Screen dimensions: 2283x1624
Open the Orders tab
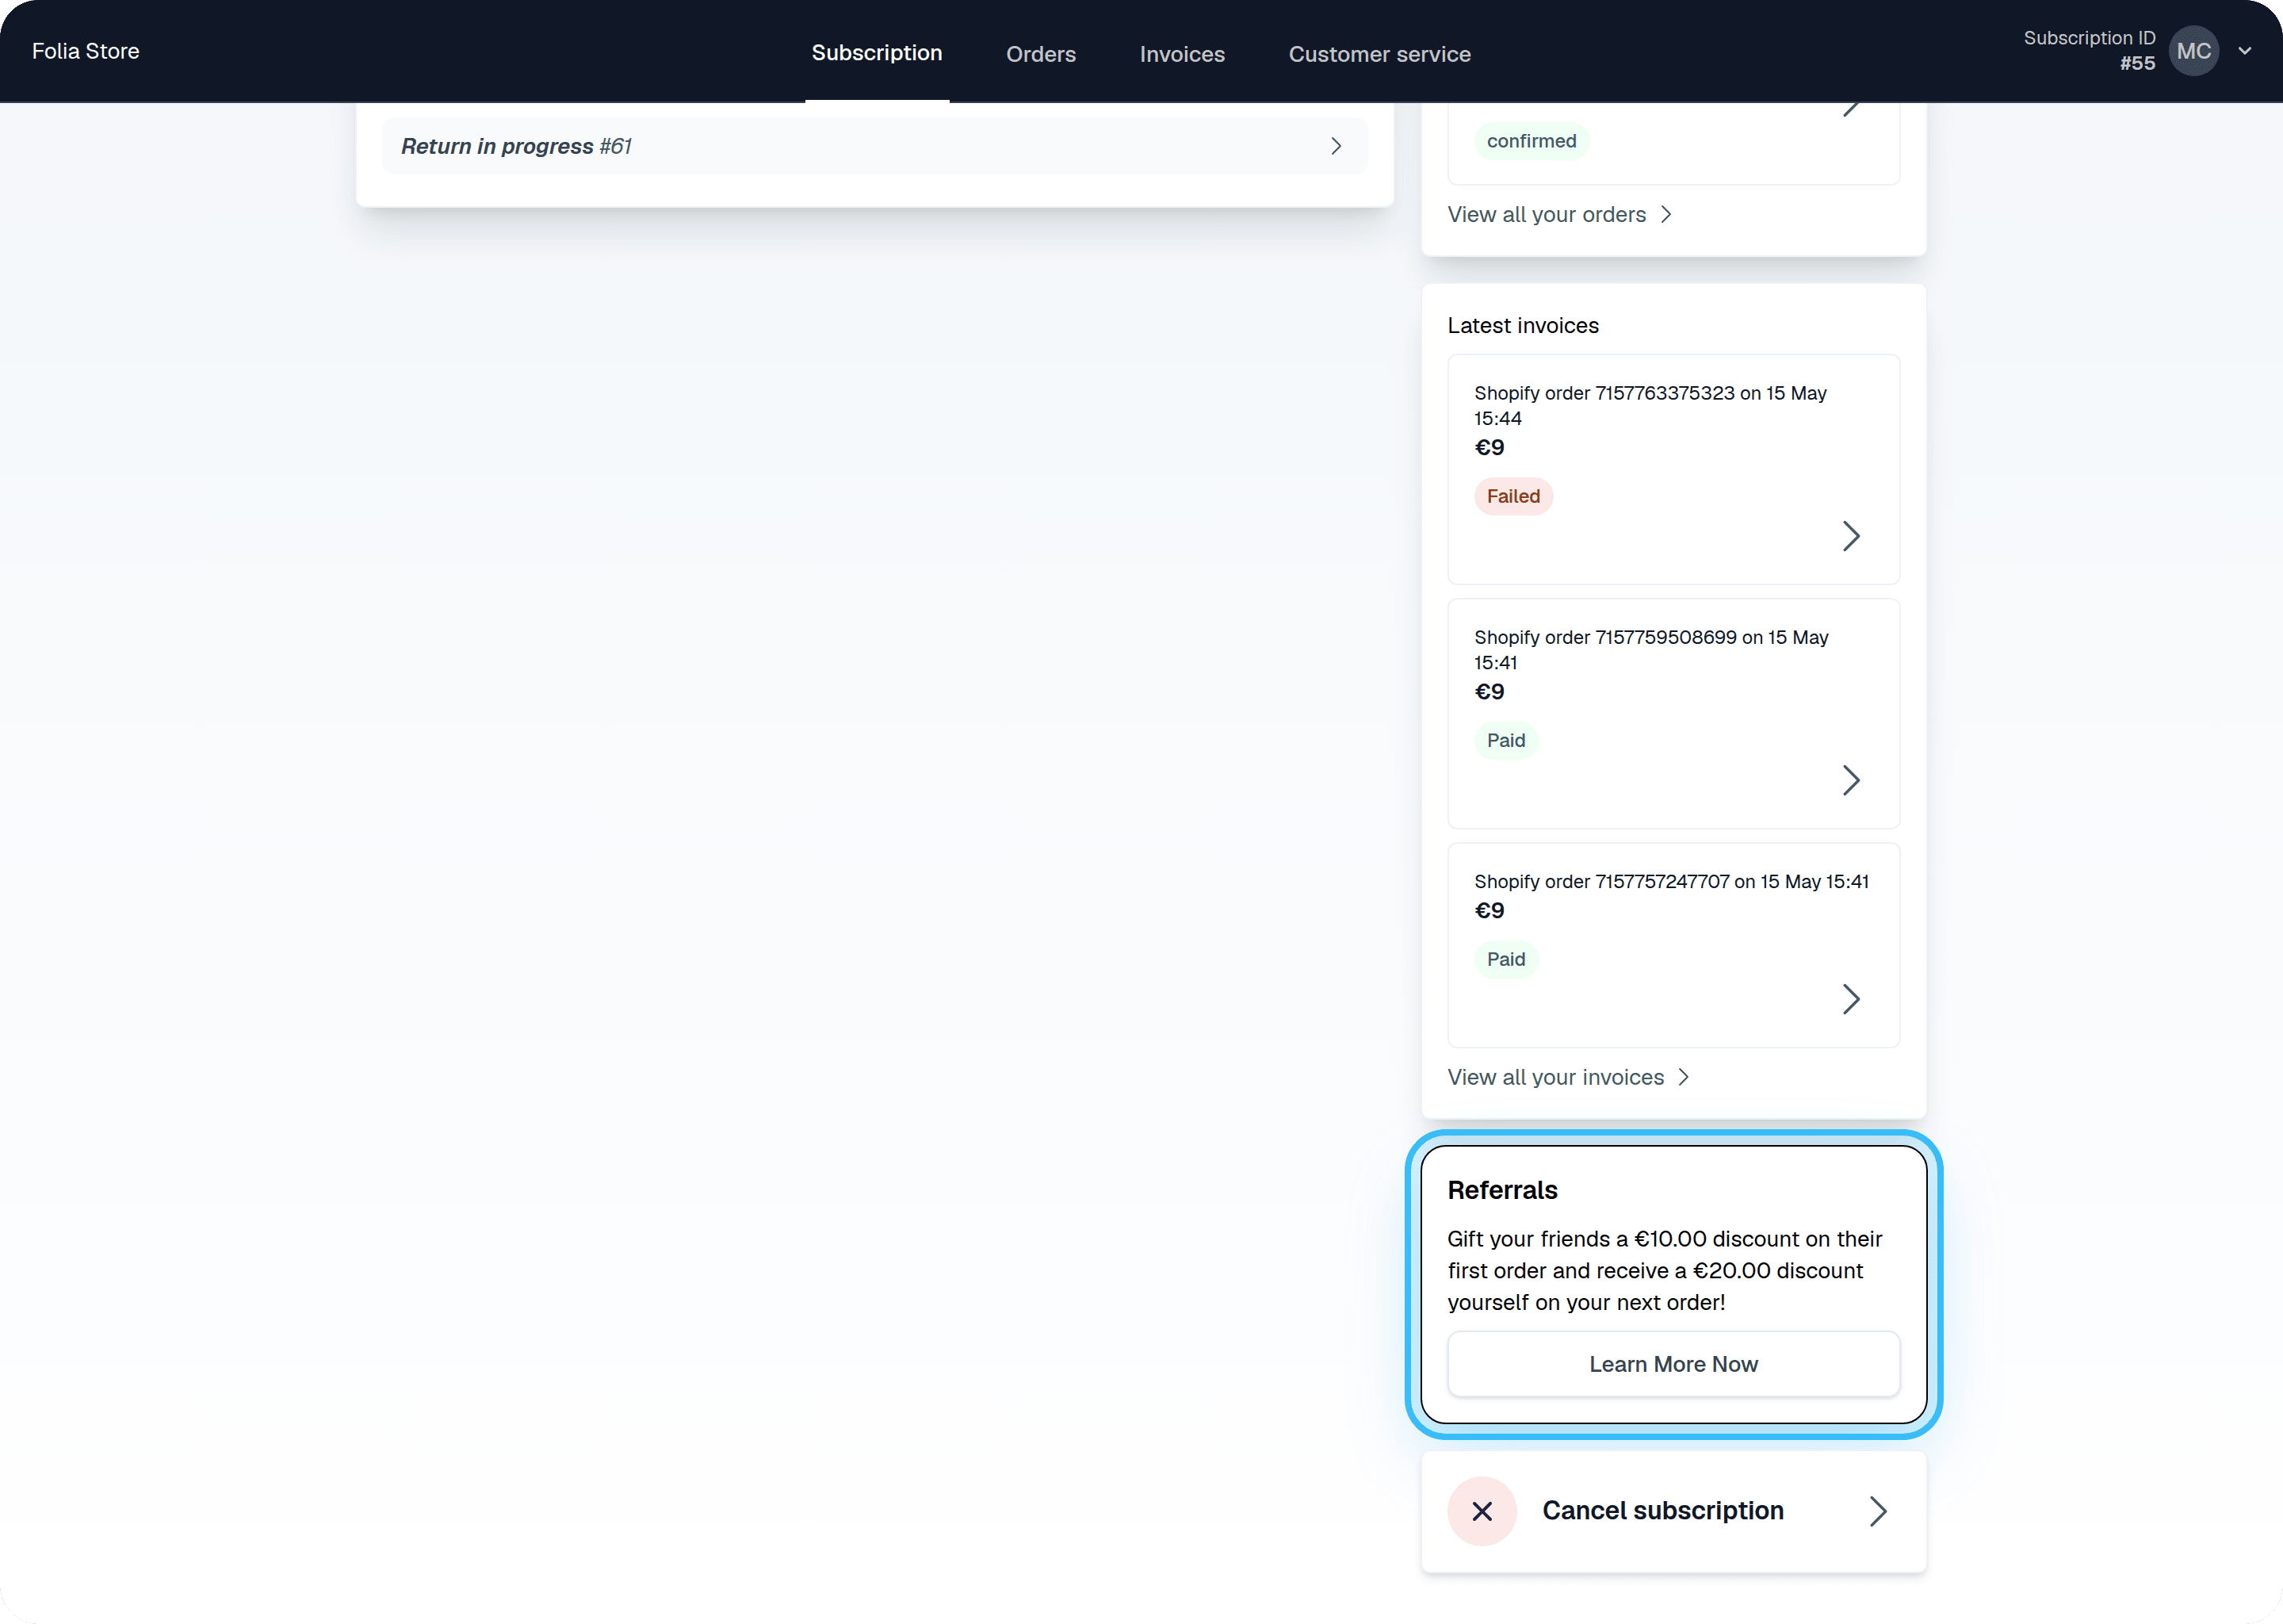click(1041, 54)
